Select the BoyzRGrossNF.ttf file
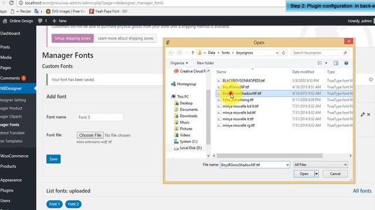The image size is (375, 210). [x=236, y=87]
